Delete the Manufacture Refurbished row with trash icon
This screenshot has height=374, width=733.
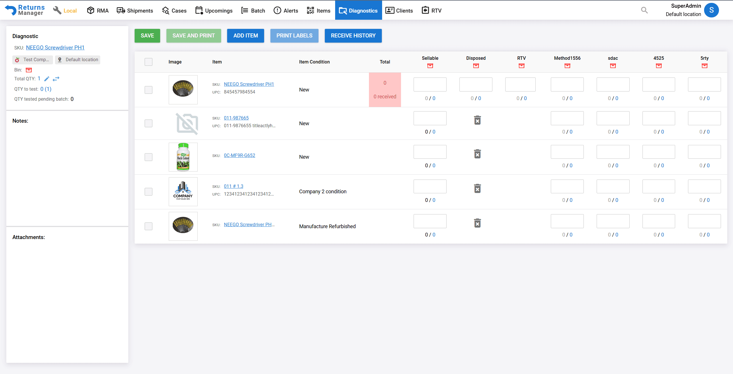[477, 223]
